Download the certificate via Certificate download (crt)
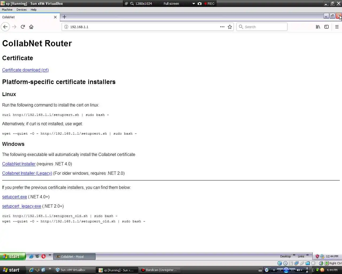 tap(25, 70)
